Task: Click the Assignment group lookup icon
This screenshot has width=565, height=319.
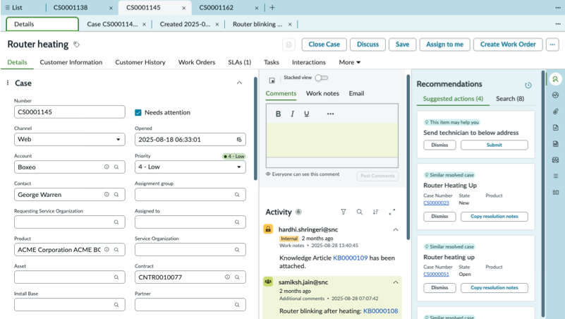Action: point(237,195)
